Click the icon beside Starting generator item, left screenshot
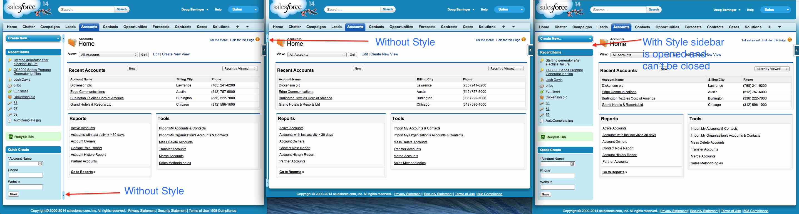 coord(10,60)
